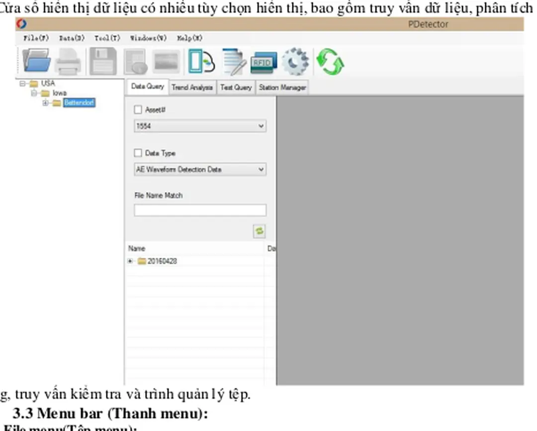The image size is (537, 431).
Task: Expand the 20160428 folder node
Action: click(130, 261)
